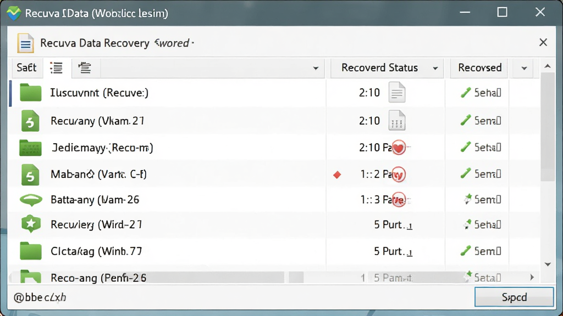
Task: Click the red diamond marker in the Mab-and row
Action: click(x=337, y=175)
